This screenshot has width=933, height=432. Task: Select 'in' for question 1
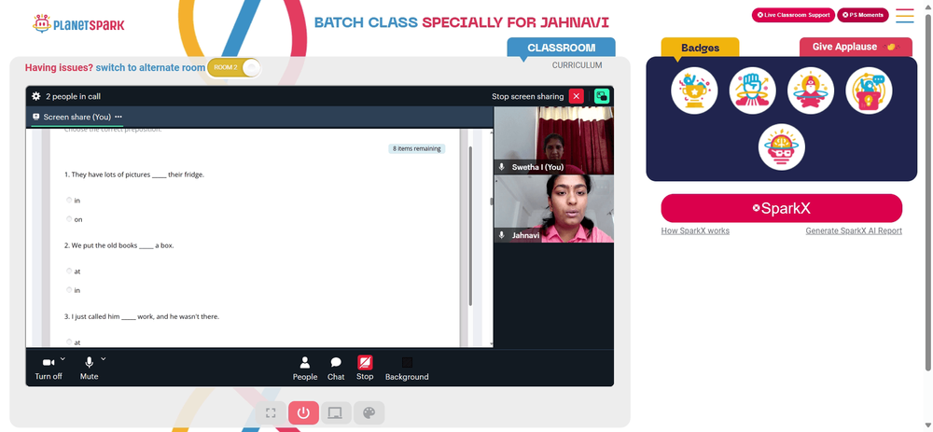pyautogui.click(x=69, y=200)
